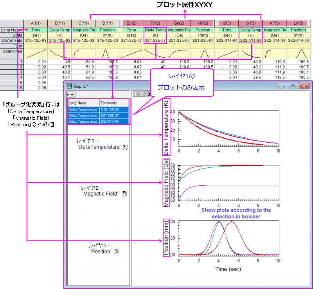
Task: Click Long Name cell 'Position' in column D
Action: [107, 30]
